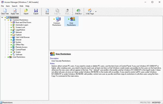The height and width of the screenshot is (104, 163).
Task: Select Common Restrictions in the tree
Action: (20, 20)
